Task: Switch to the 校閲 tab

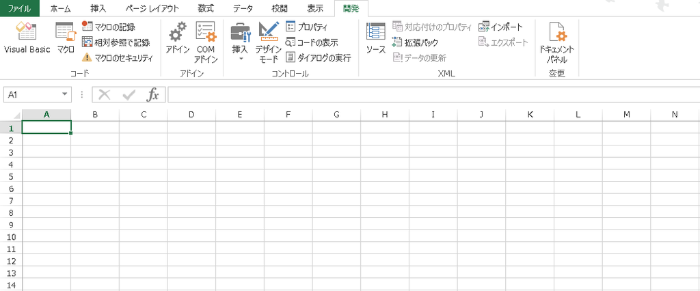Action: pyautogui.click(x=280, y=8)
